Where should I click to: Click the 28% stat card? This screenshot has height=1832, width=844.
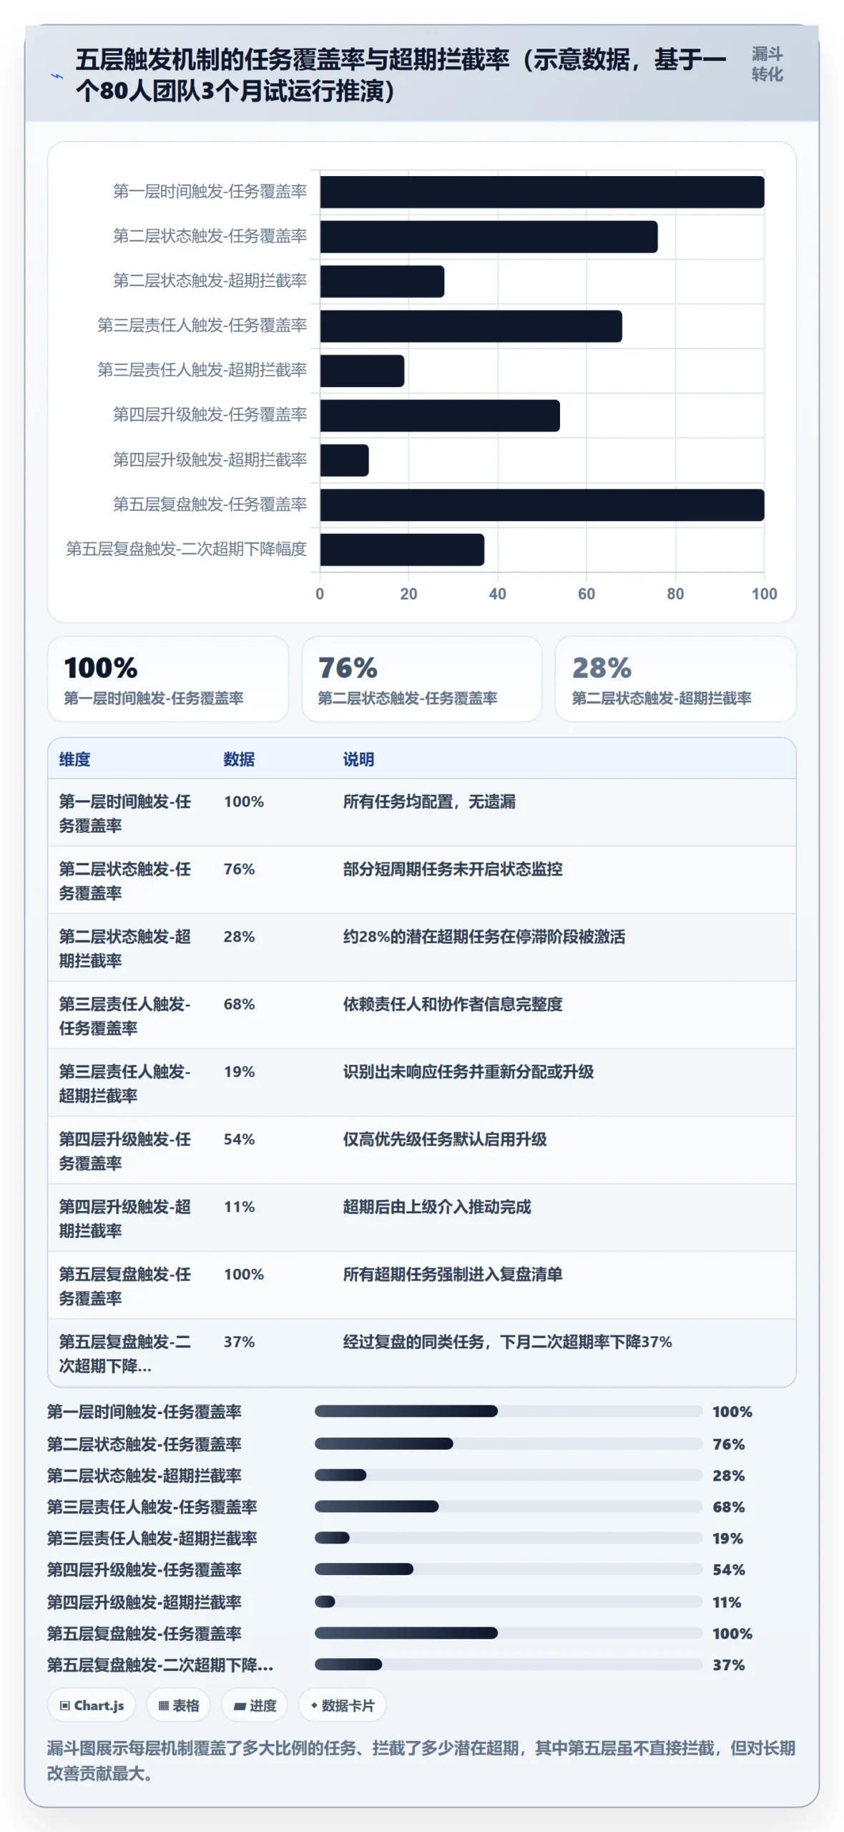pos(675,679)
